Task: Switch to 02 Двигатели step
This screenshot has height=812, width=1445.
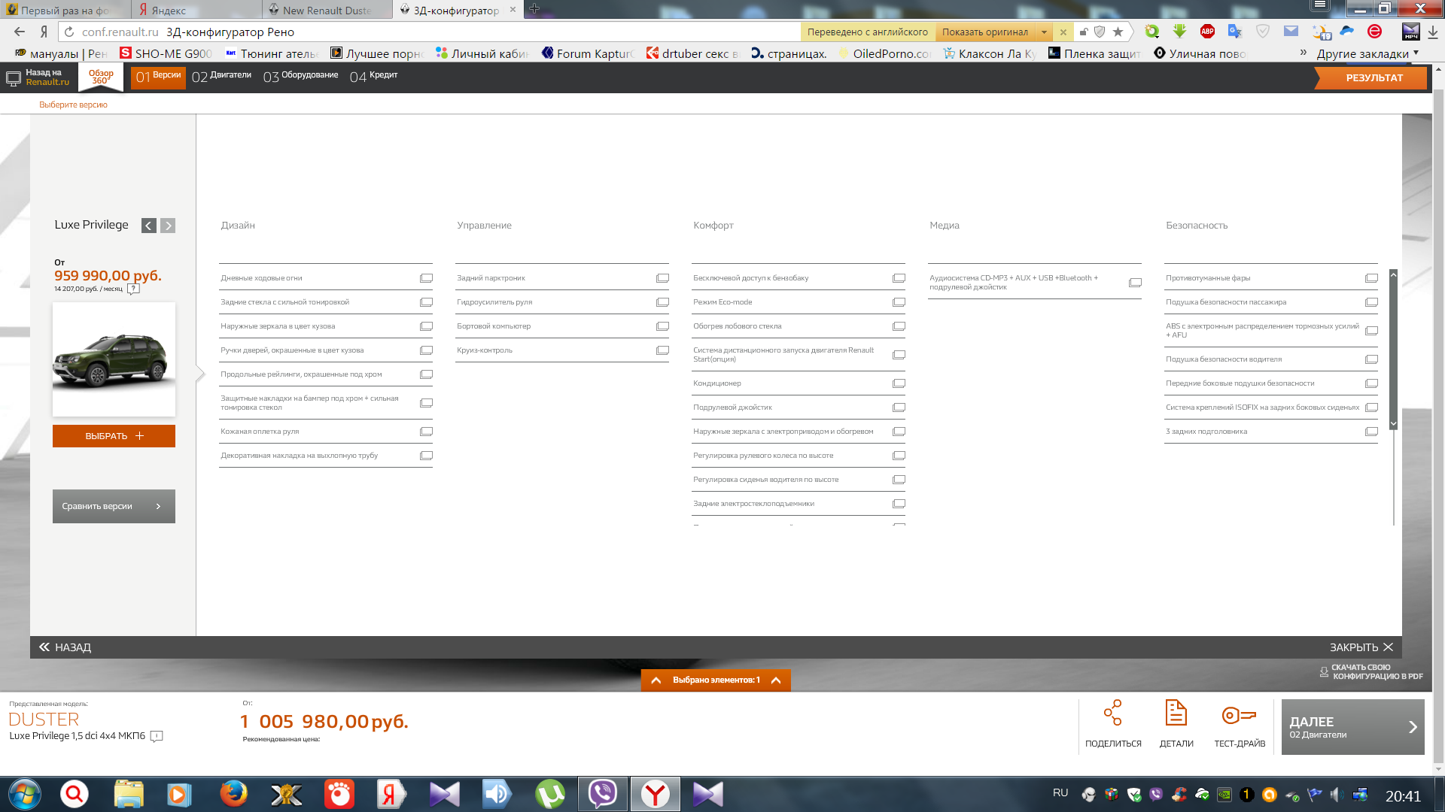Action: [x=221, y=77]
